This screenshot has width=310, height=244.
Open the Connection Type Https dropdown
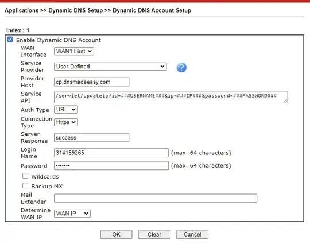(66, 122)
